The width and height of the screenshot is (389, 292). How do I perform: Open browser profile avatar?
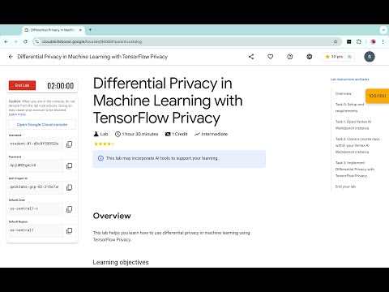click(374, 41)
